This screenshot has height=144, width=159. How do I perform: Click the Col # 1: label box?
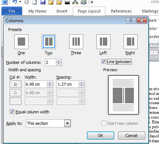coord(16,84)
